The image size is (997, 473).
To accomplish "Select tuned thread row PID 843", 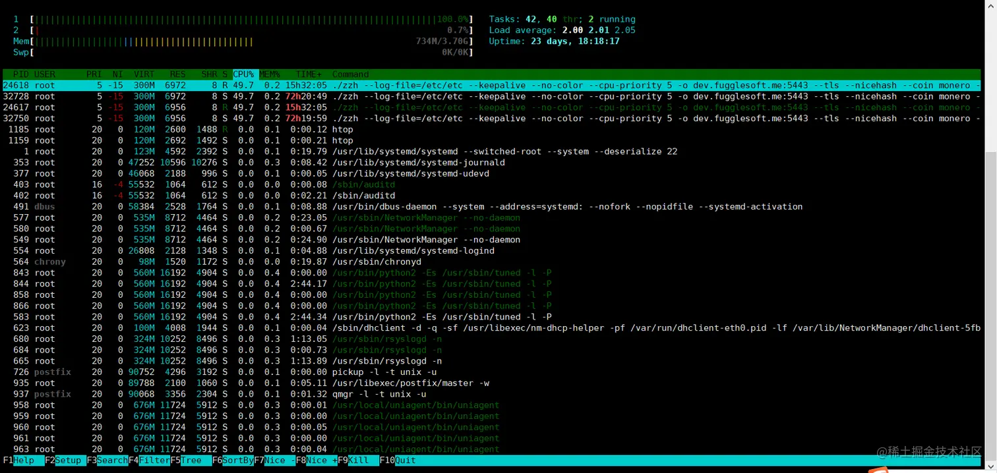I will click(x=492, y=273).
